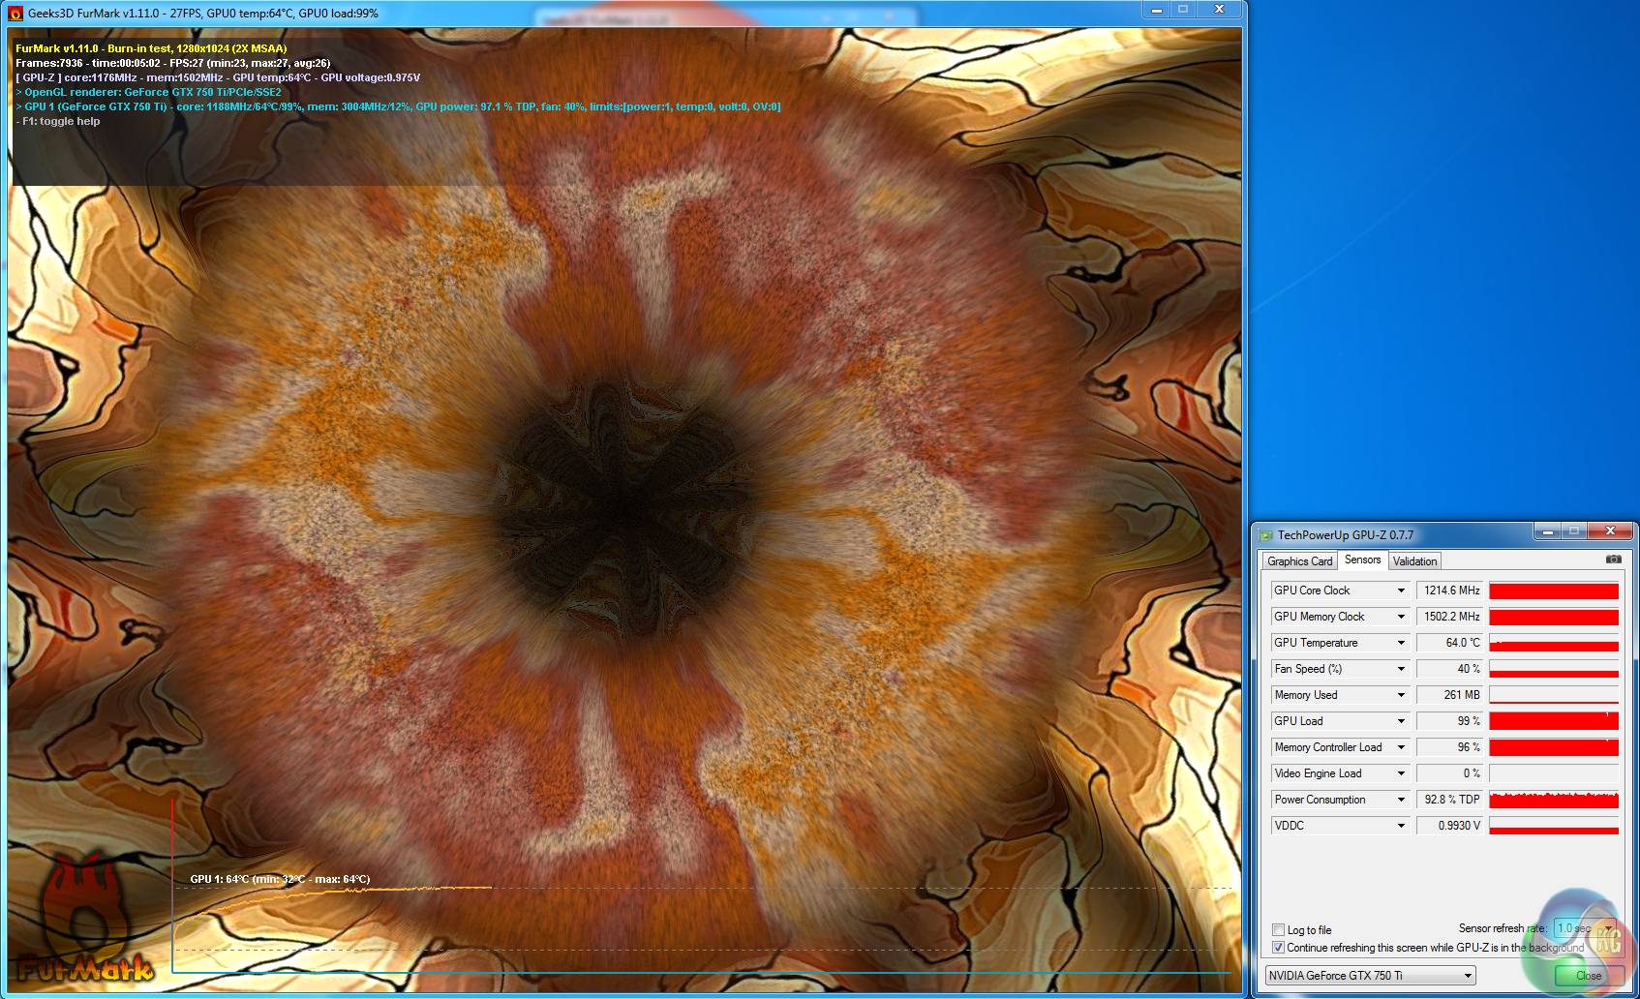This screenshot has height=999, width=1640.
Task: Open the Validation tab
Action: click(x=1414, y=561)
